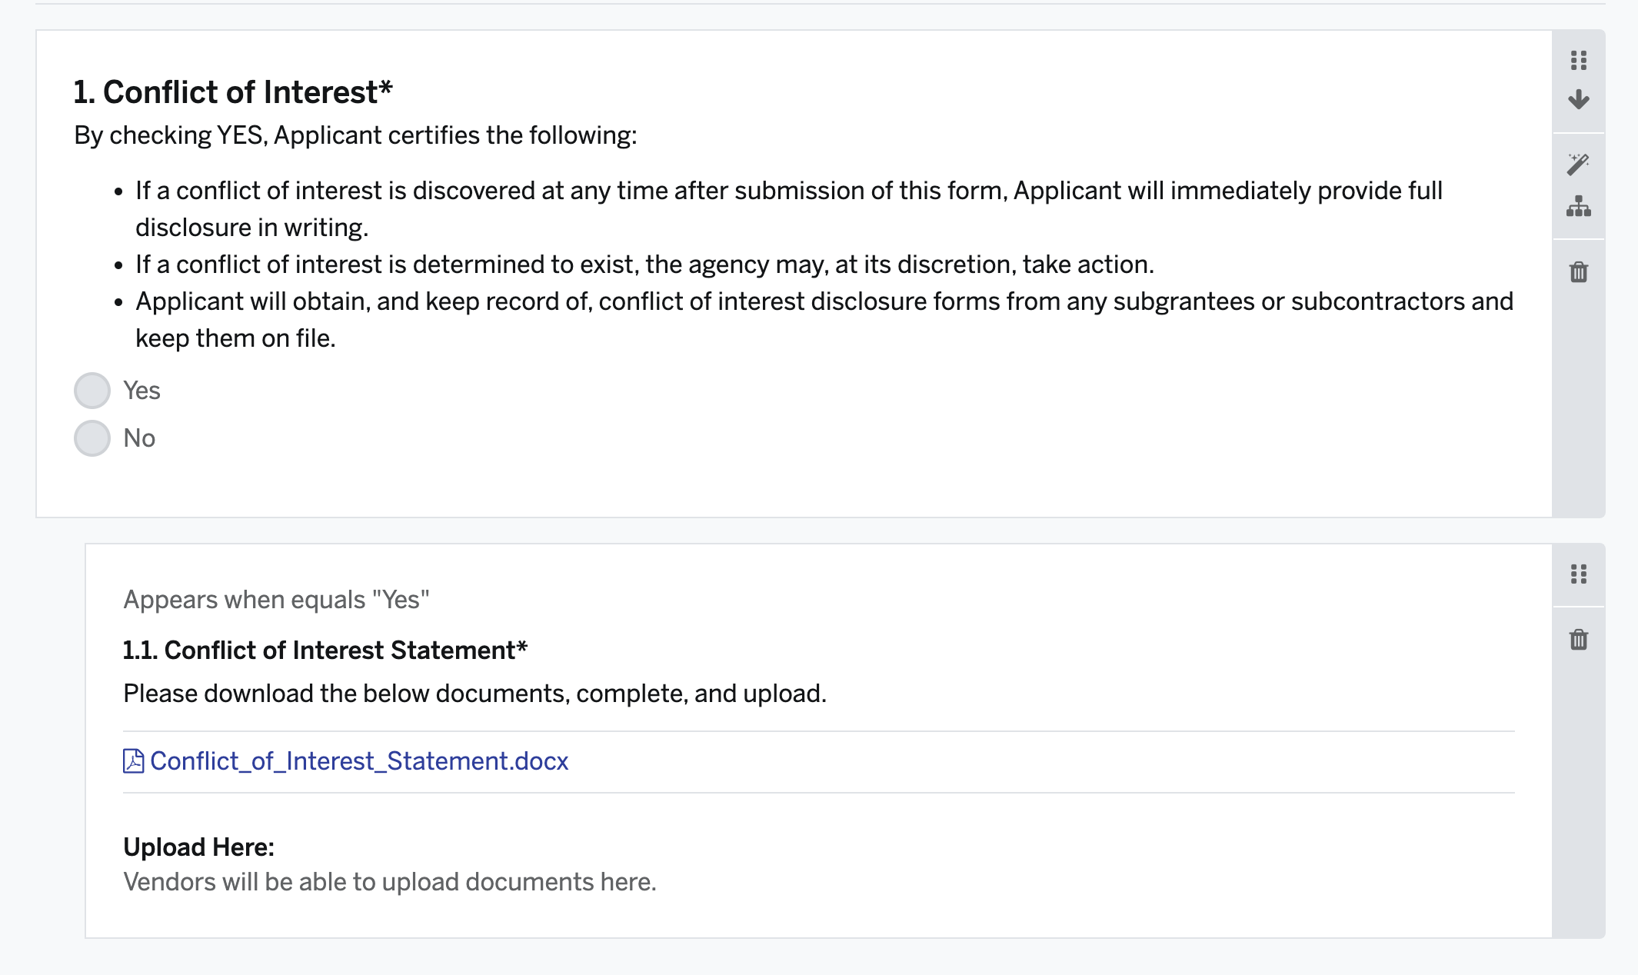Click the magic wand icon on question 1

click(x=1578, y=164)
